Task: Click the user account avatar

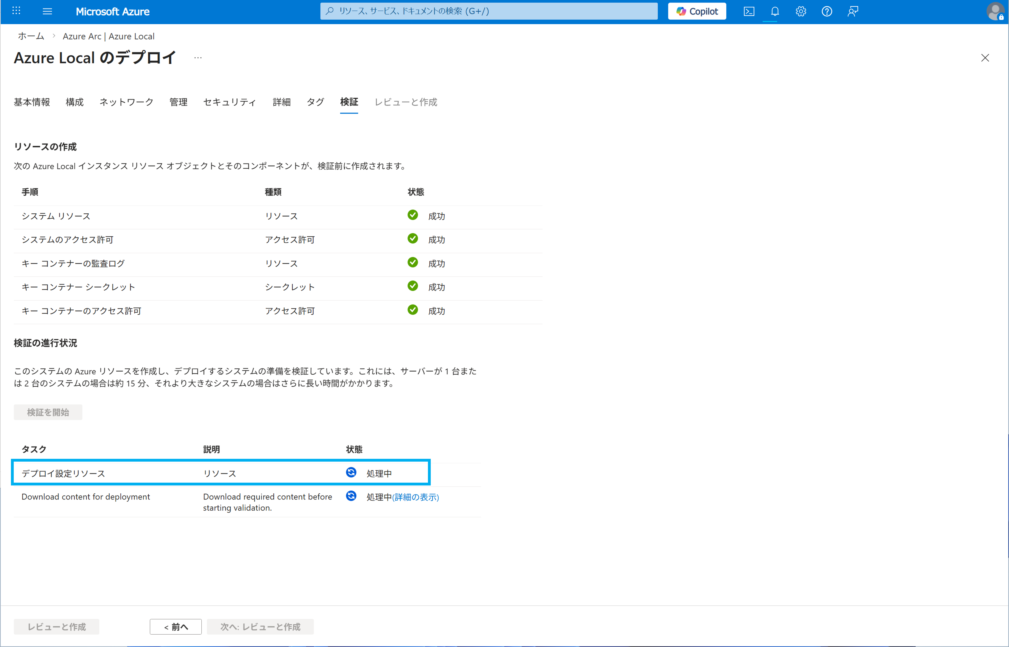Action: [x=995, y=11]
